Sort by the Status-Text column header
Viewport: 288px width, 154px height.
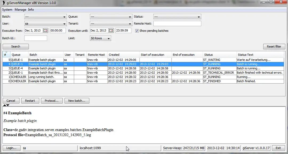(x=260, y=54)
